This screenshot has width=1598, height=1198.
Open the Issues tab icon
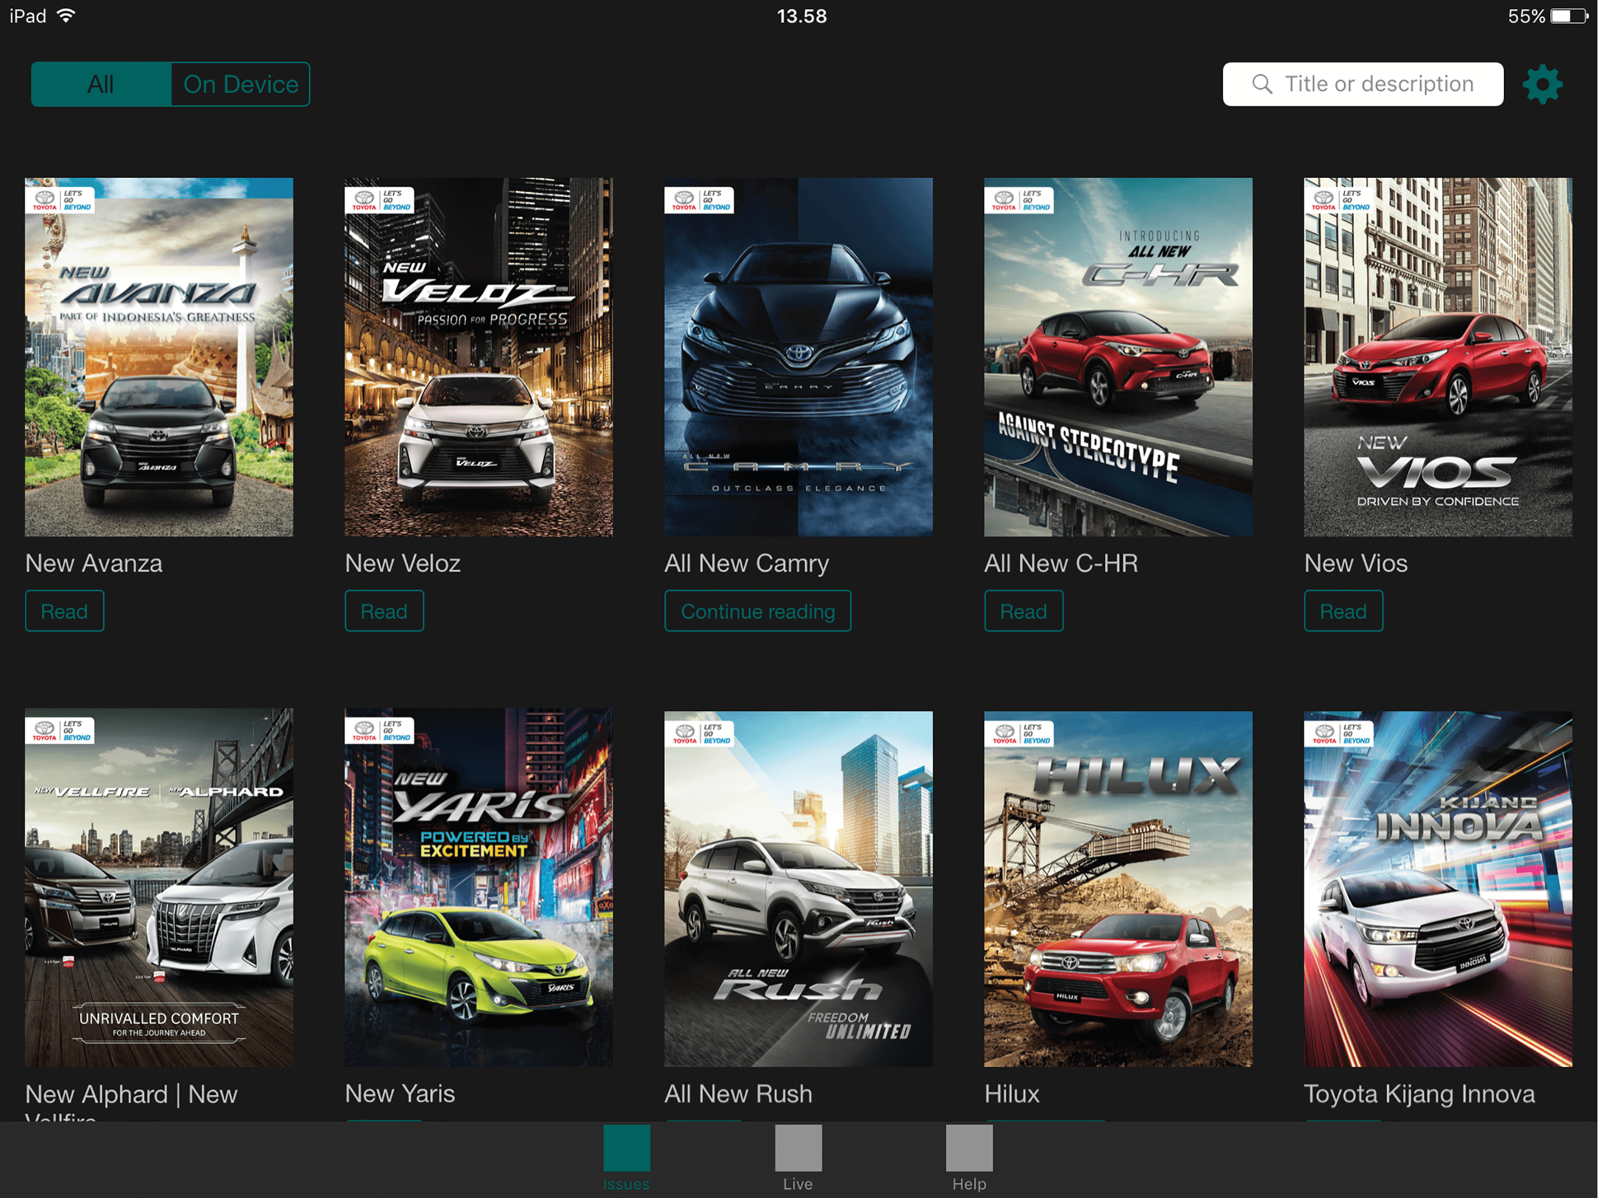626,1148
